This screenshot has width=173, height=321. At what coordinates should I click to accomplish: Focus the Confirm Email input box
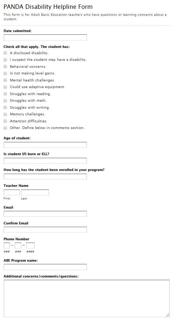(x=45, y=230)
